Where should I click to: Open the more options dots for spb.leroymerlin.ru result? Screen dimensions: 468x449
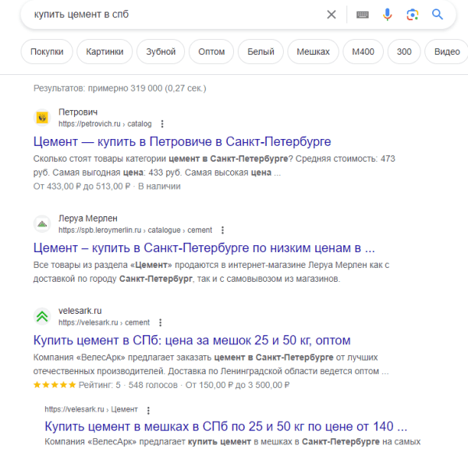[x=222, y=230]
